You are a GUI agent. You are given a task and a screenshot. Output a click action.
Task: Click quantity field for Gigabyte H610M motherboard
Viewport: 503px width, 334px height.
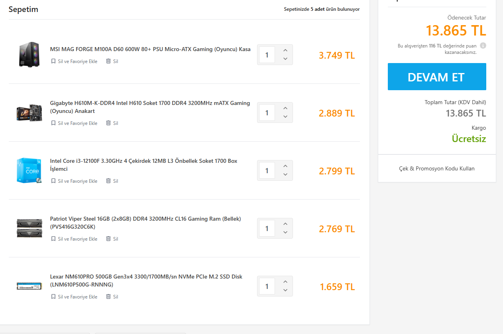[267, 113]
